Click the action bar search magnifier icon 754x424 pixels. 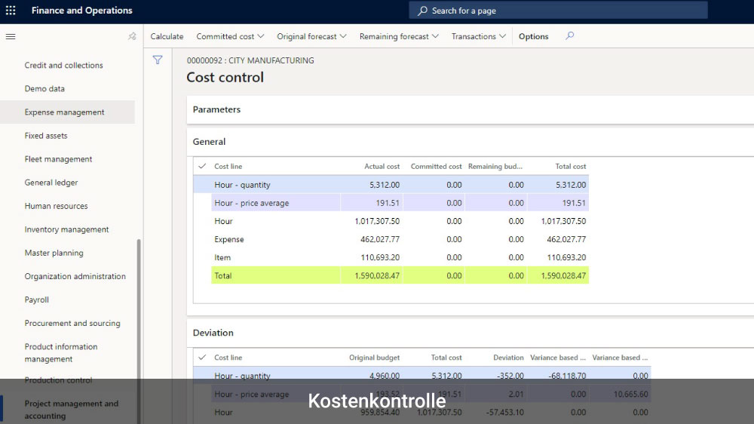(x=569, y=35)
